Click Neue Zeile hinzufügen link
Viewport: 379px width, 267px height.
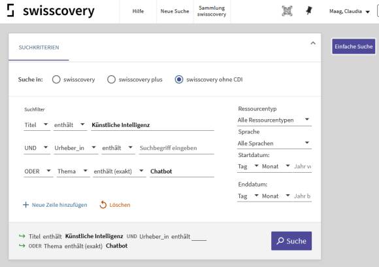pos(59,205)
